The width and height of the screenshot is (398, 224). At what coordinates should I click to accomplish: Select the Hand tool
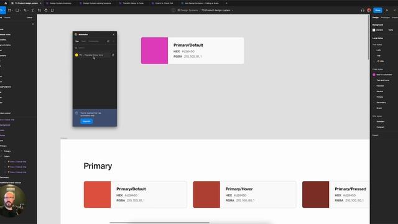coord(46,10)
